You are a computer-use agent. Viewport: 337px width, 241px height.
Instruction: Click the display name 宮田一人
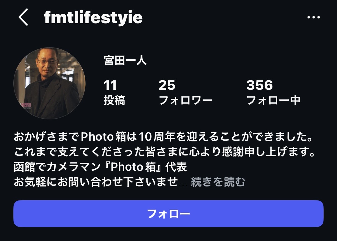coord(125,60)
